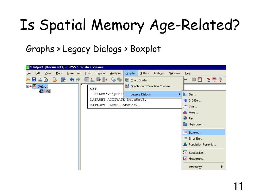
Task: Open the Analyze menu
Action: (116, 73)
